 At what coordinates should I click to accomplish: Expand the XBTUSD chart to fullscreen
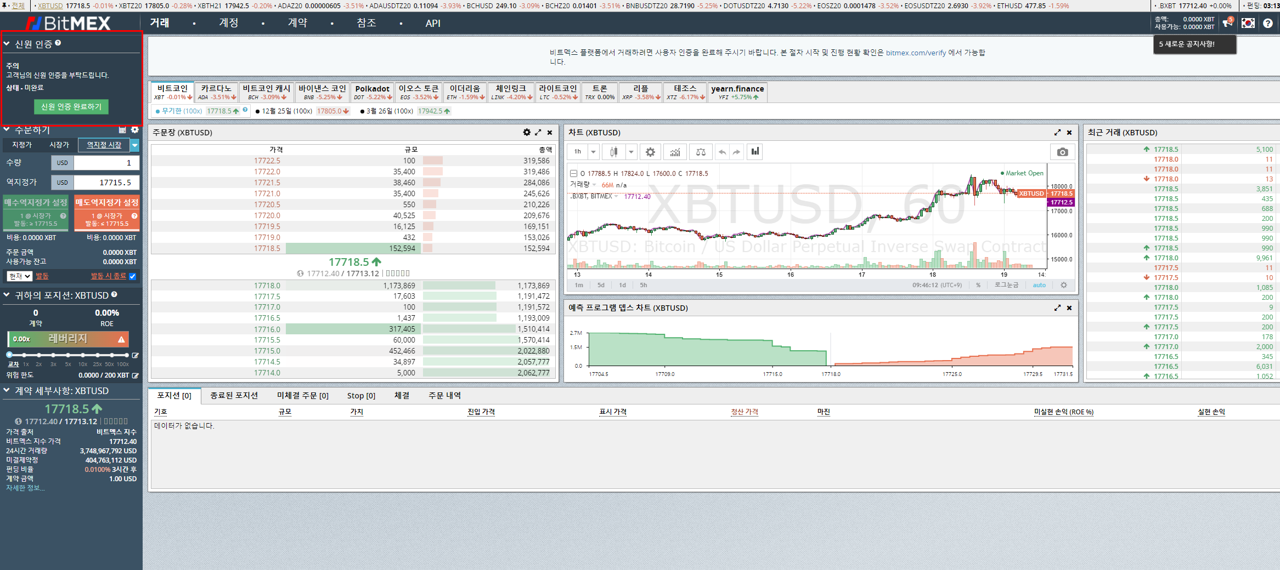pyautogui.click(x=1057, y=132)
